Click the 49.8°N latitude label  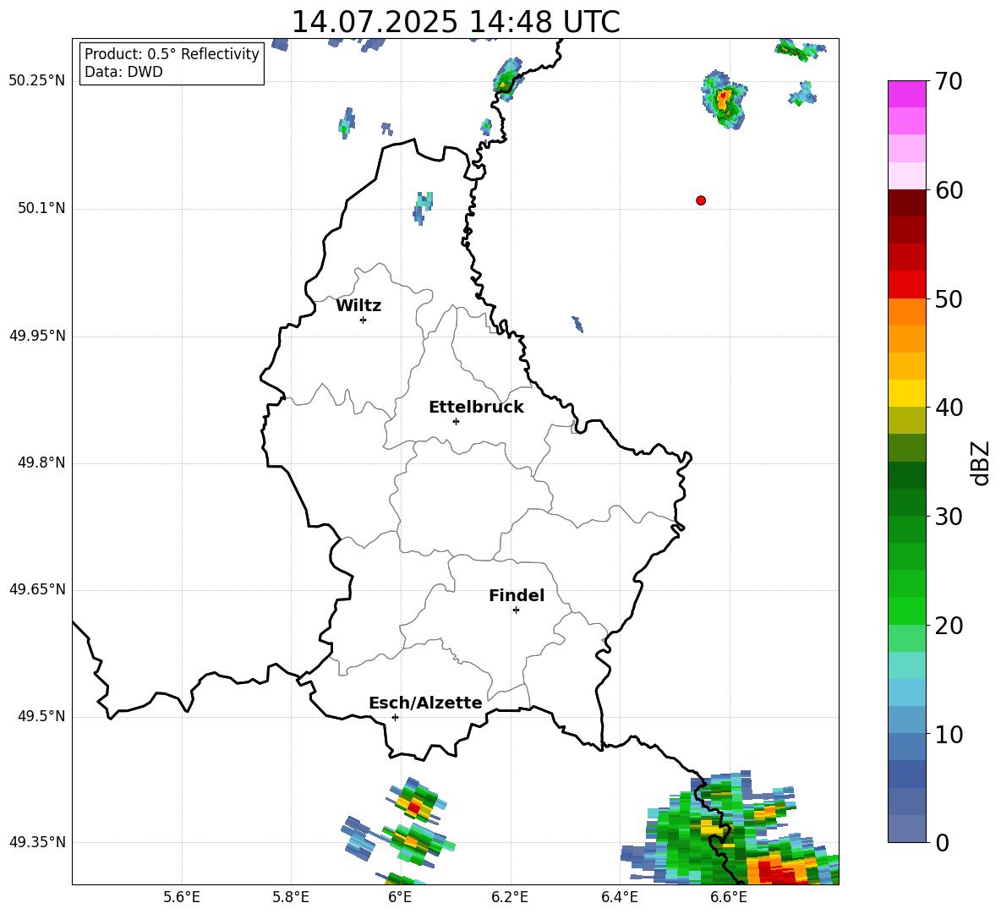tap(41, 462)
